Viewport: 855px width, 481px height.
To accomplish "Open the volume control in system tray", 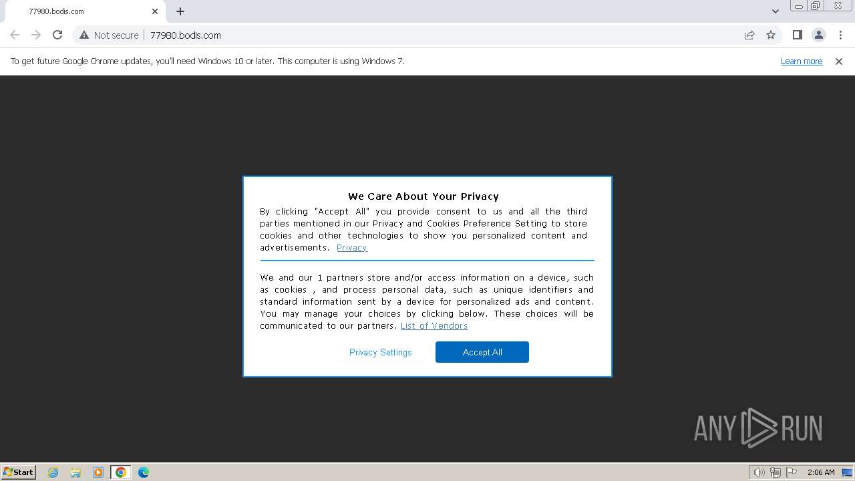I will pos(759,472).
